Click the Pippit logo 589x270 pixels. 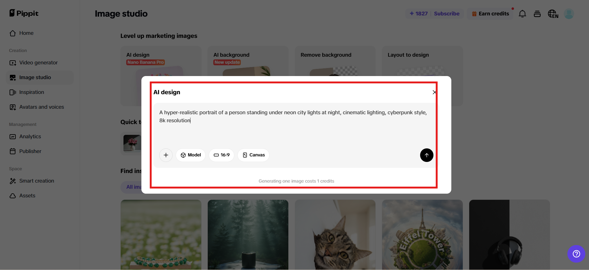point(24,13)
